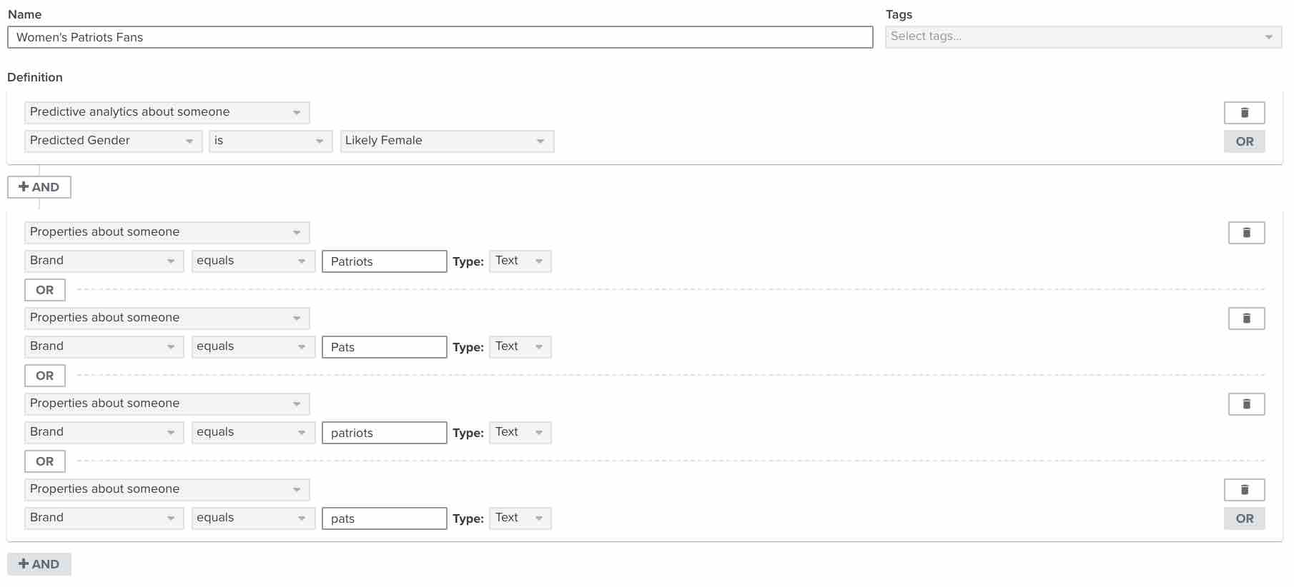Viewport: 1294px width, 587px height.
Task: Click inside the Pats value text box
Action: (384, 346)
